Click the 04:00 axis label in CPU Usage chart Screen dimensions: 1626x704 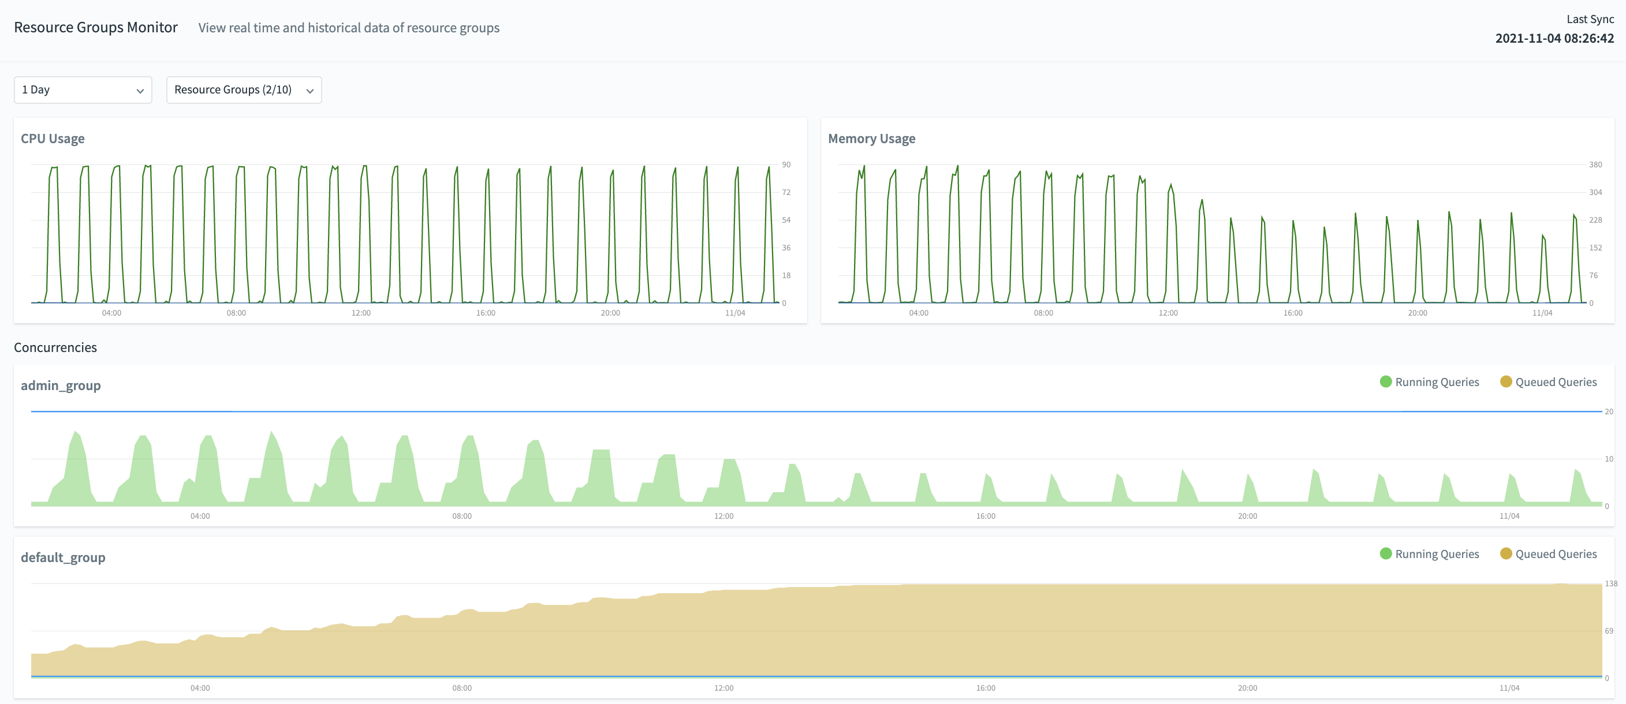pos(111,313)
